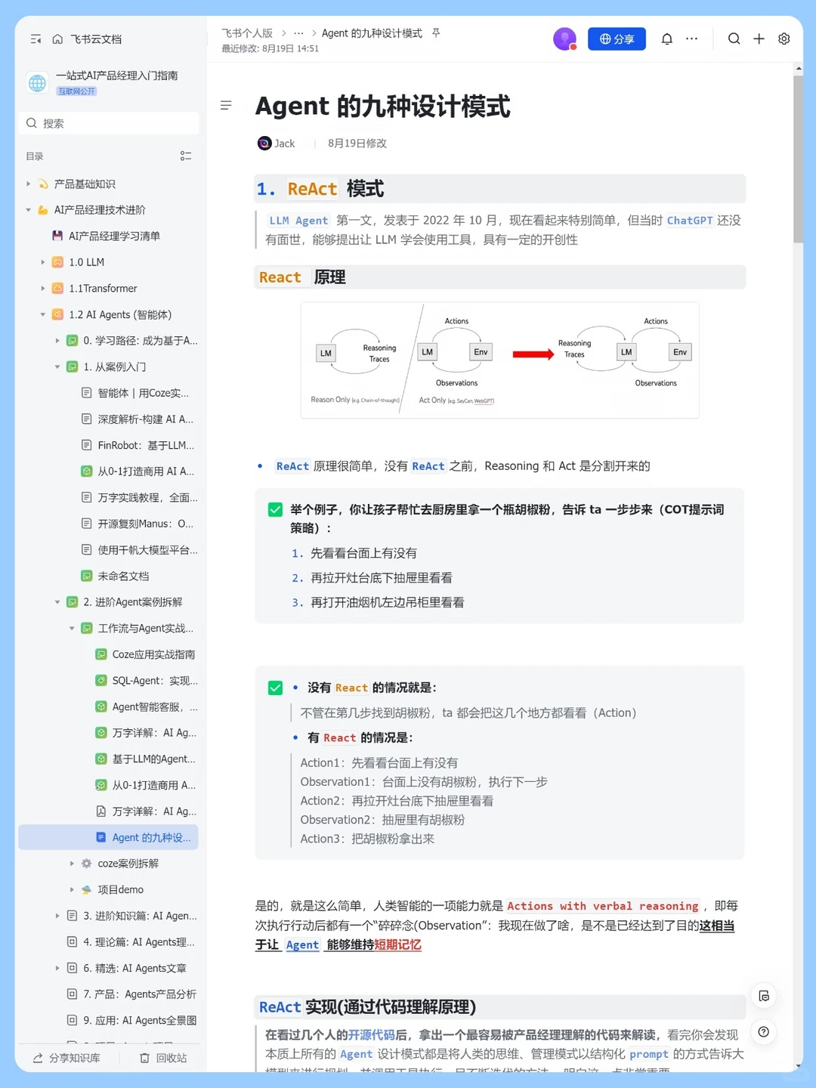Open the notification bell icon
The height and width of the screenshot is (1088, 816).
[x=667, y=39]
